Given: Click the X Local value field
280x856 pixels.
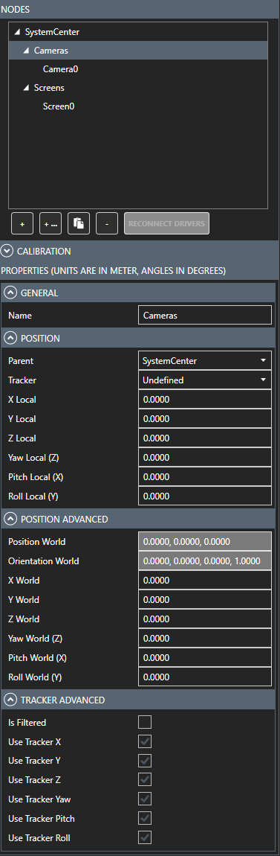Looking at the screenshot, I should pyautogui.click(x=205, y=400).
